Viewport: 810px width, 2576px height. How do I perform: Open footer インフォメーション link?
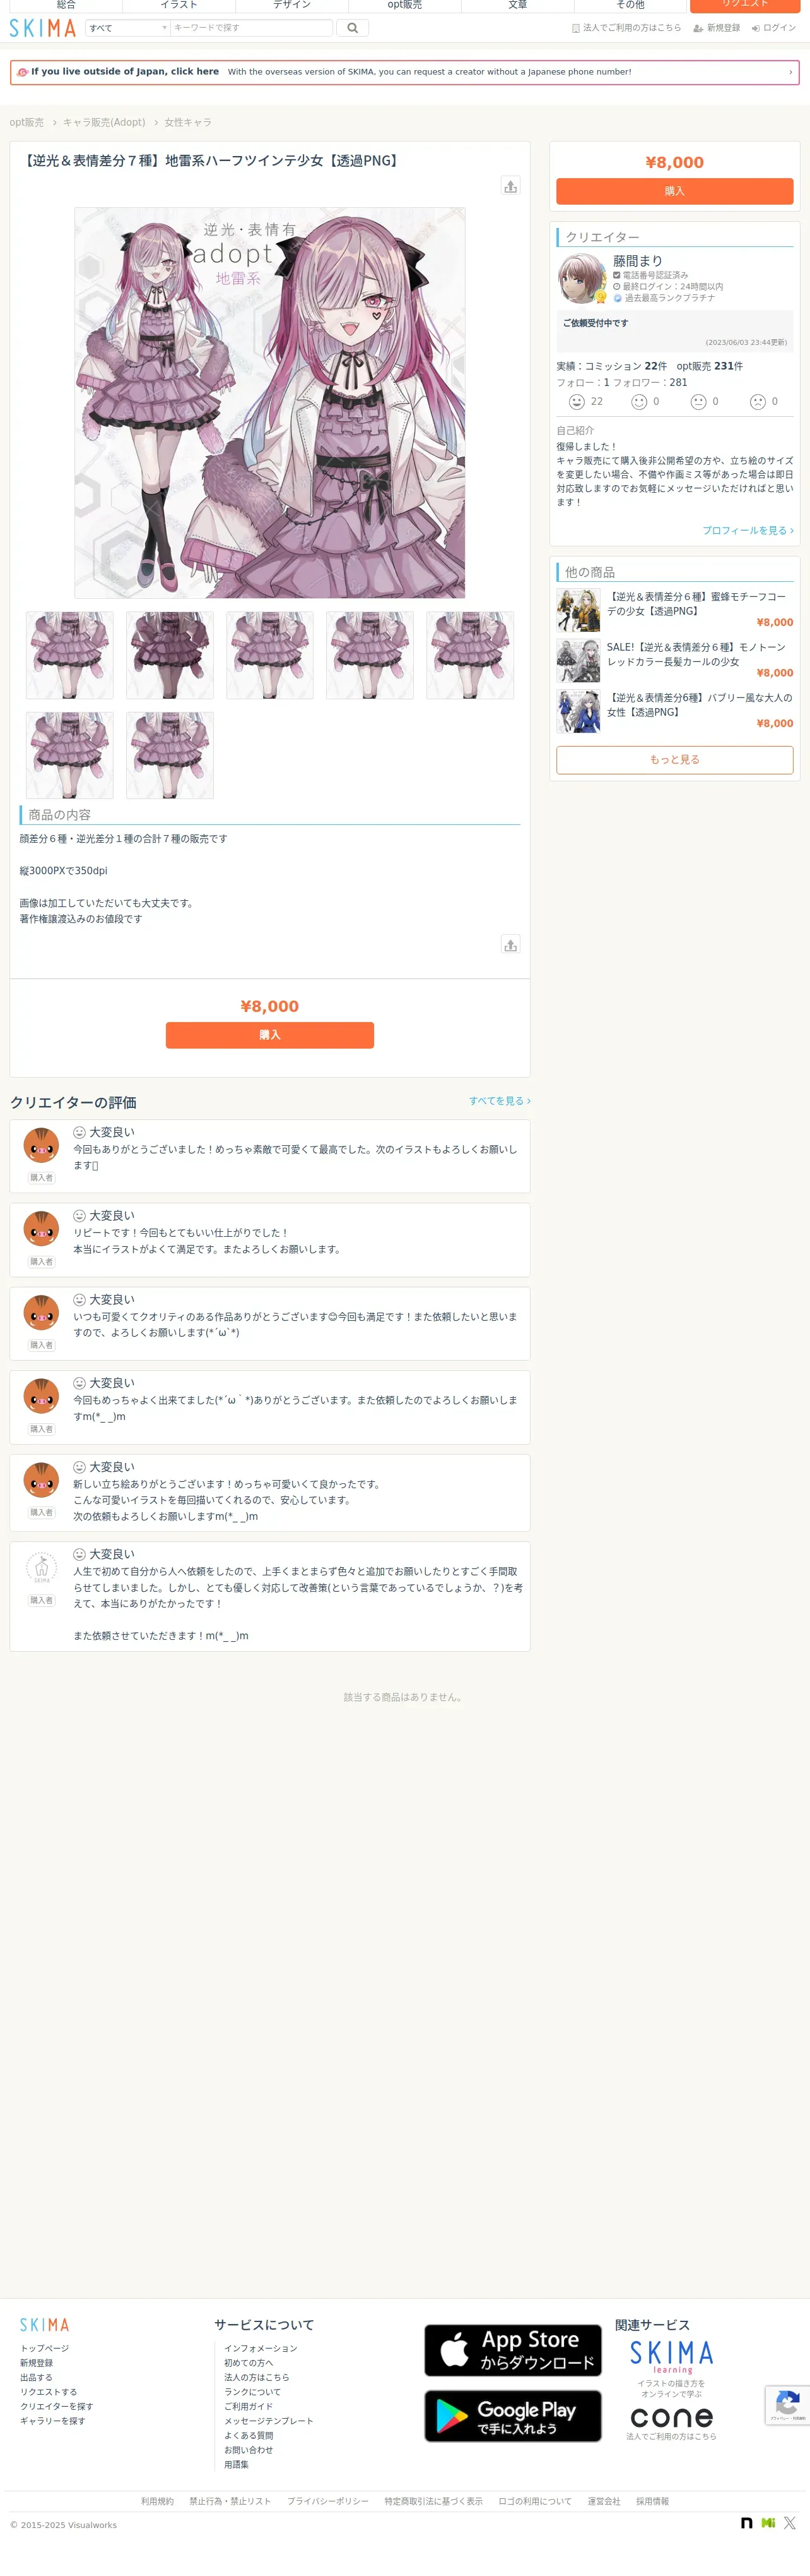click(261, 2348)
